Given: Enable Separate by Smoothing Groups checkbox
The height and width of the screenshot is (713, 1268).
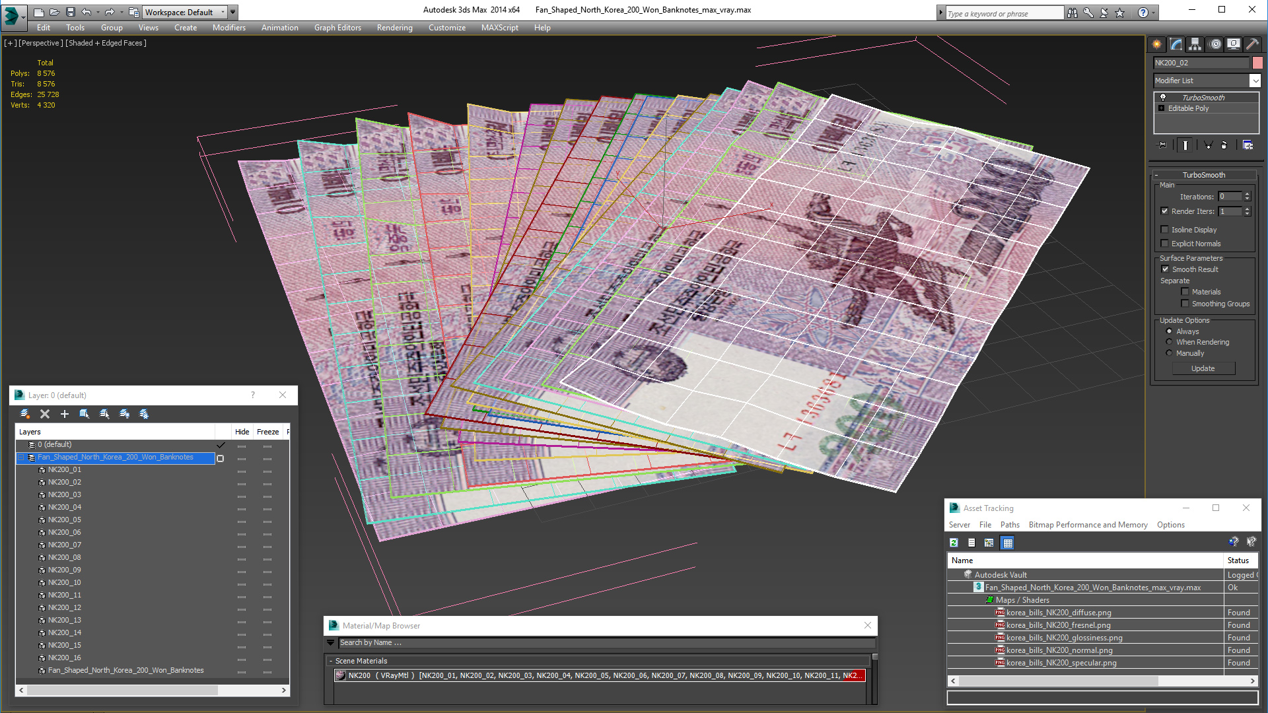Looking at the screenshot, I should coord(1185,304).
